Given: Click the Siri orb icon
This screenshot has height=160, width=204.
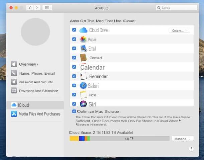Looking at the screenshot, I should pos(83,104).
